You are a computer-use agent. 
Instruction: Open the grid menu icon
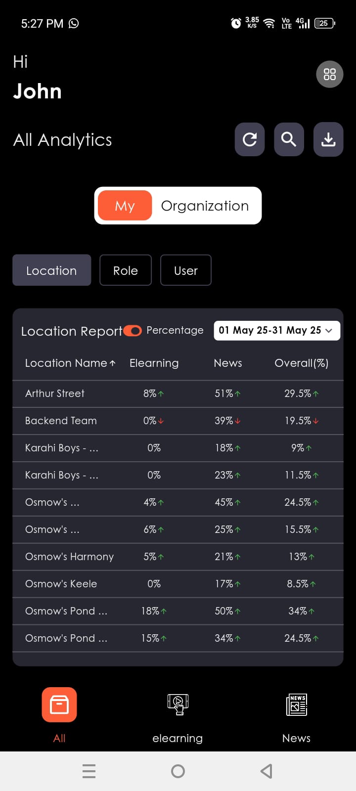pyautogui.click(x=330, y=74)
